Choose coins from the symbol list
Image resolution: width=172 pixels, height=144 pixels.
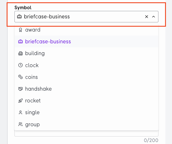tap(86, 77)
